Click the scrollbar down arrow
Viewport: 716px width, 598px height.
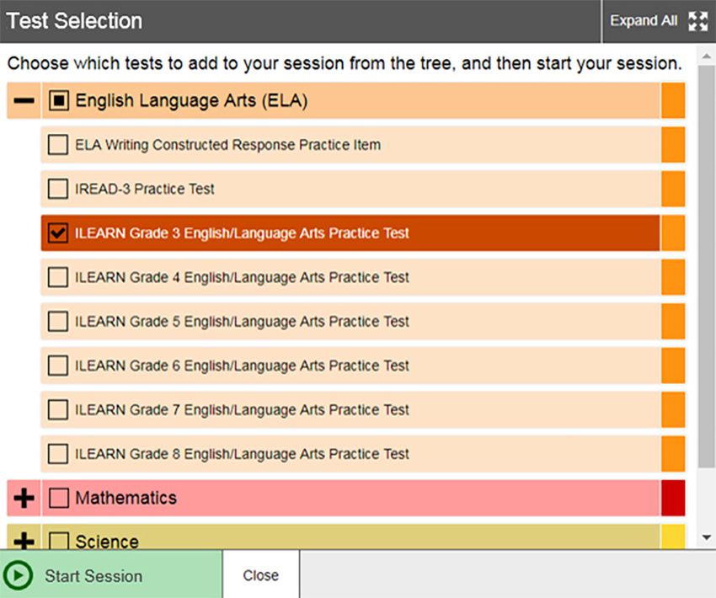(x=707, y=537)
